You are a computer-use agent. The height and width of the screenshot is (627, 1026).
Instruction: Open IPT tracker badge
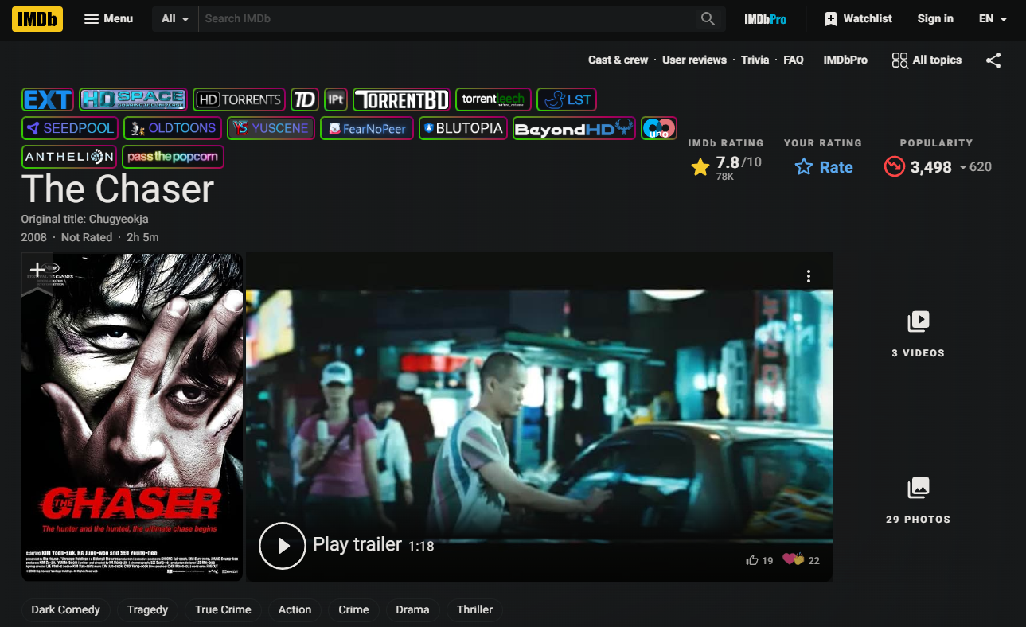pyautogui.click(x=336, y=99)
